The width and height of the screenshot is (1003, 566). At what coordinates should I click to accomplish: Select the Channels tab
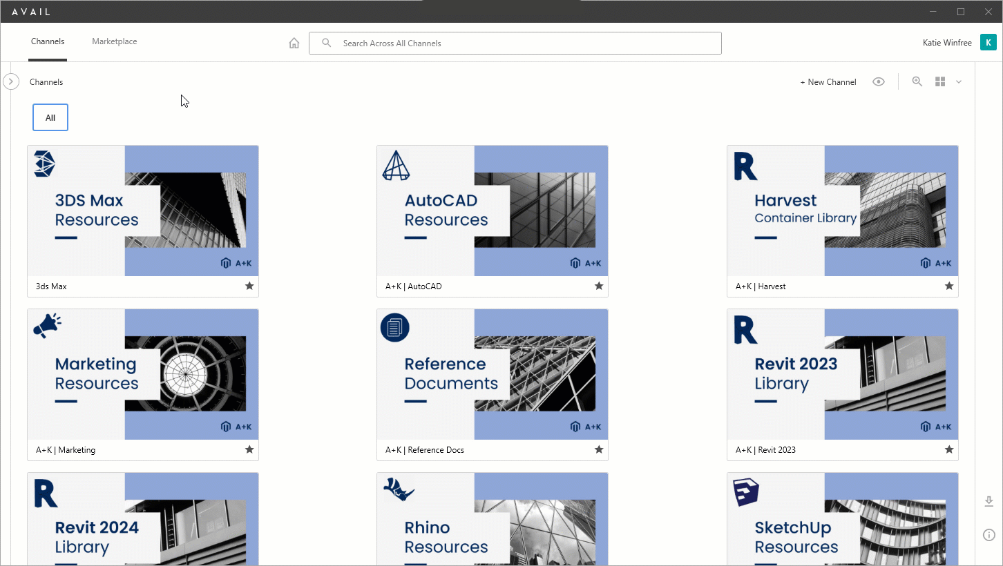(48, 41)
